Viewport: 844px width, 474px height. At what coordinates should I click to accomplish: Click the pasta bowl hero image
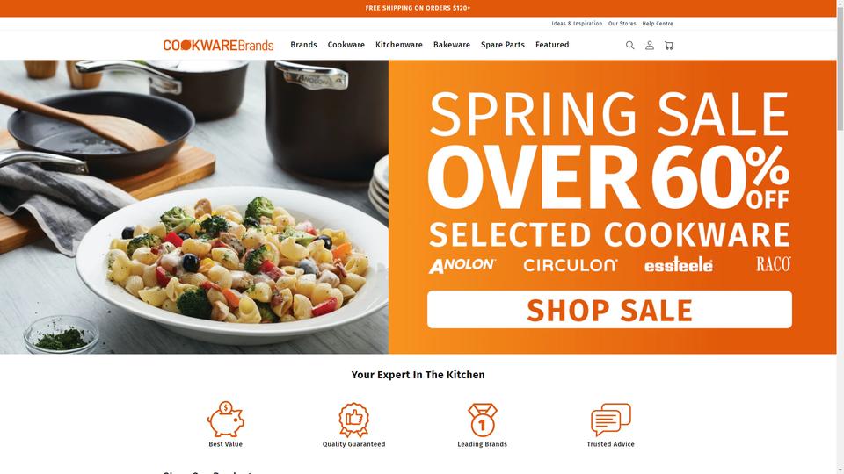click(x=194, y=207)
